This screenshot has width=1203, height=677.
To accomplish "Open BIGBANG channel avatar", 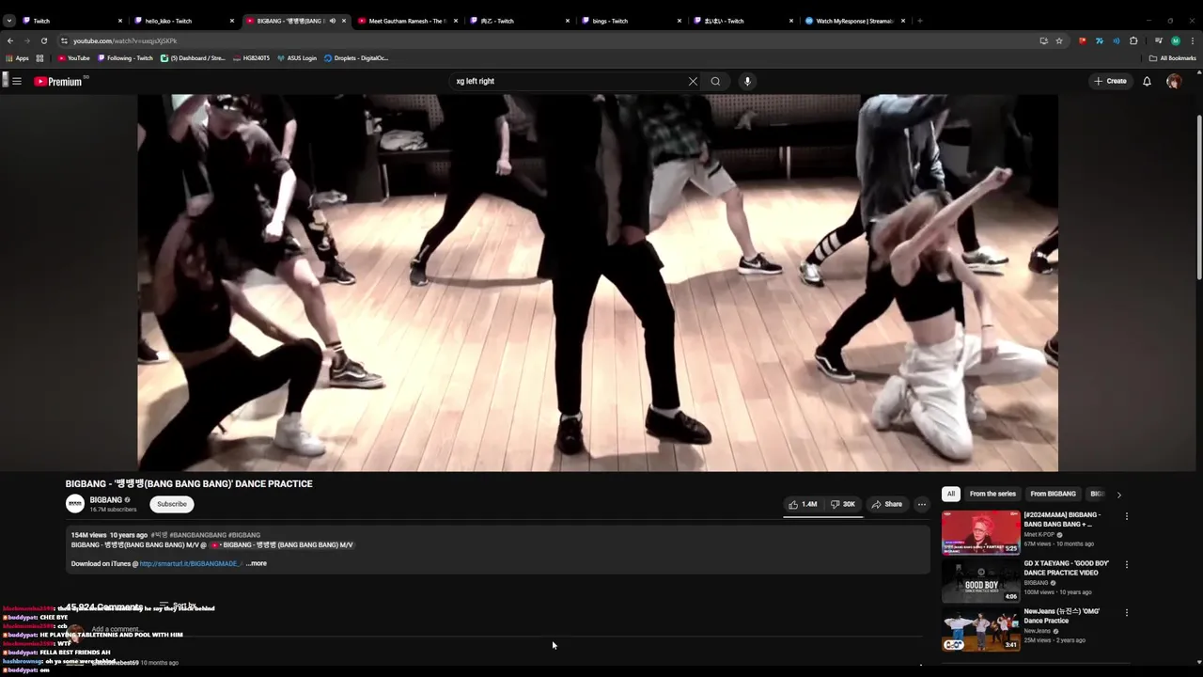I will pos(74,504).
